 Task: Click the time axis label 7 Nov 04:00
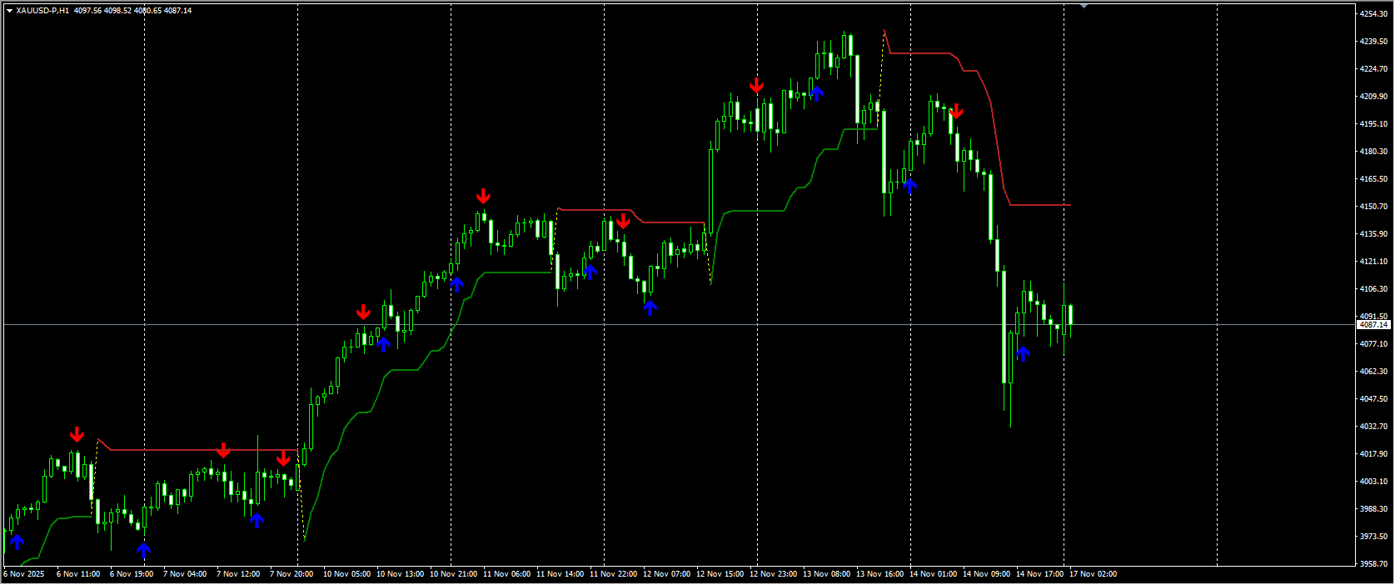pos(185,574)
